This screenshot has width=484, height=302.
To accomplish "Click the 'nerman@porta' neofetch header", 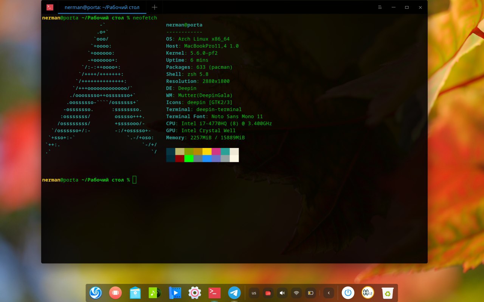I will point(184,25).
